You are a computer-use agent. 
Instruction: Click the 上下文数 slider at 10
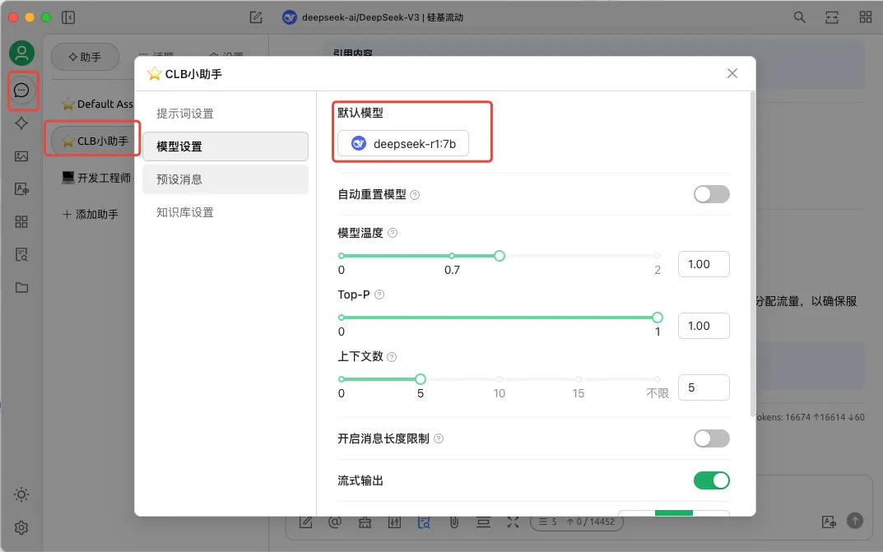(500, 379)
